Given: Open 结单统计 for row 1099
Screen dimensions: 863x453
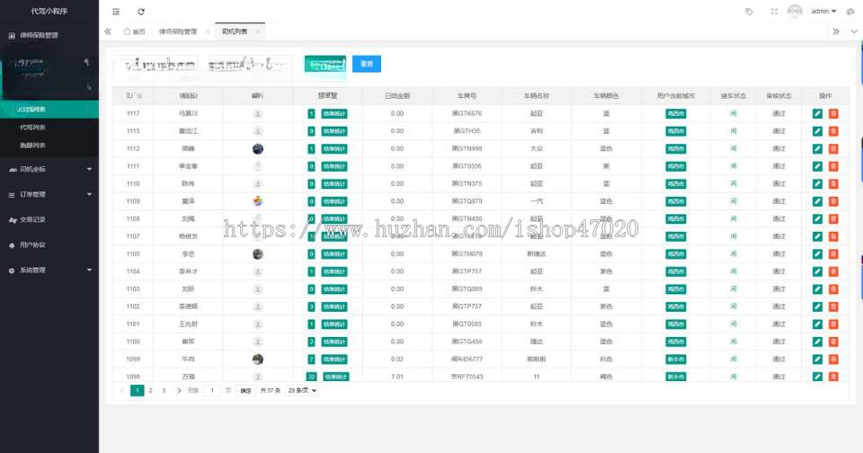Looking at the screenshot, I should [334, 360].
